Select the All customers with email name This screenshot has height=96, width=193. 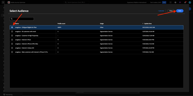pyautogui.click(x=25, y=32)
